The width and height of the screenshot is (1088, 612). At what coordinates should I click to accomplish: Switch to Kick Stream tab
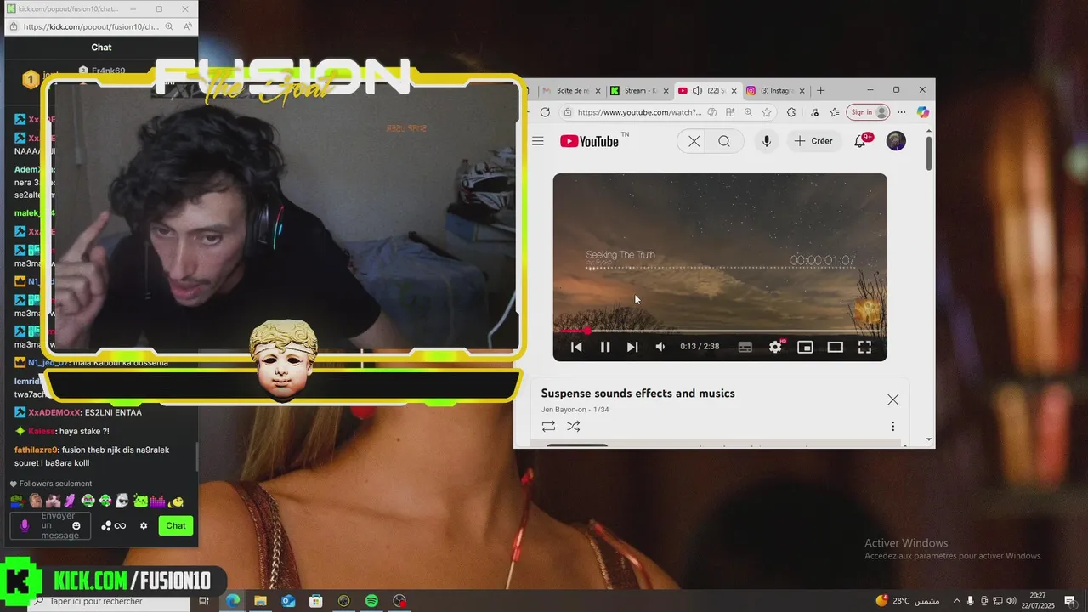click(x=640, y=90)
